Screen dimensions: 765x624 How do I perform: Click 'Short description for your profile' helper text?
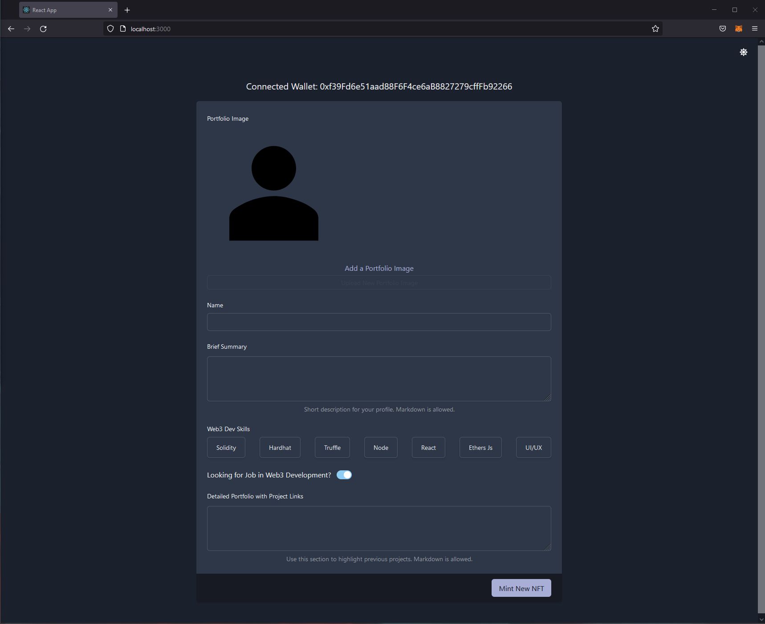pos(379,409)
